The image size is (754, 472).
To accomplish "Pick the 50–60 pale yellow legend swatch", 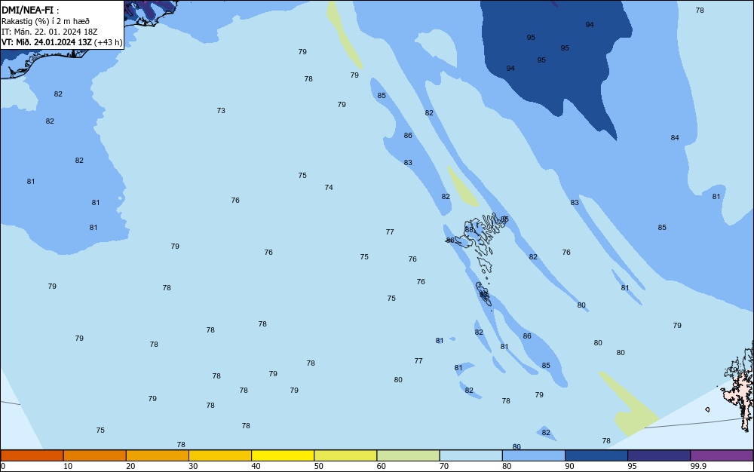I will point(345,455).
